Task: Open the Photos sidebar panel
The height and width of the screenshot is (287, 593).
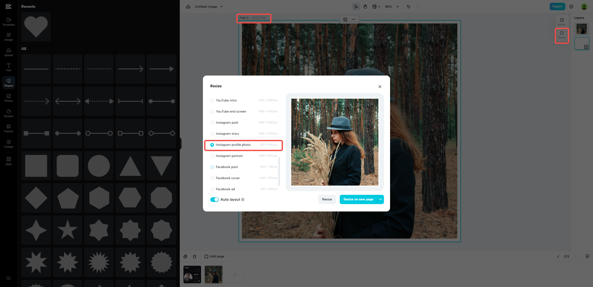Action: (x=8, y=98)
